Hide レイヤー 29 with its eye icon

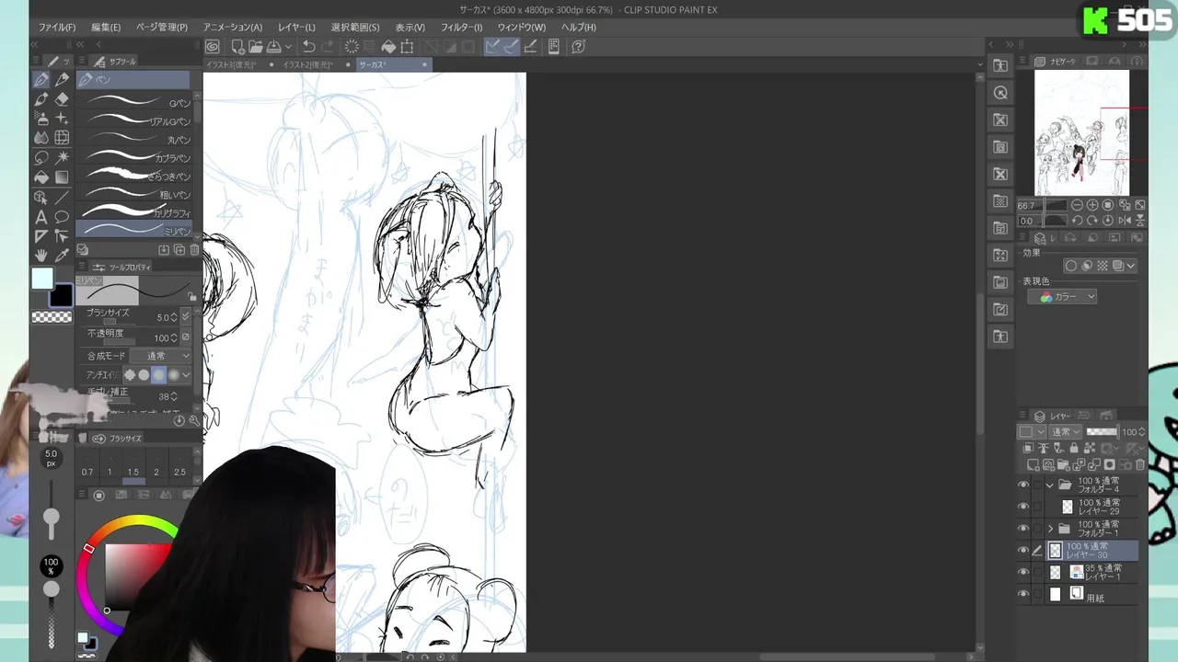pyautogui.click(x=1023, y=507)
